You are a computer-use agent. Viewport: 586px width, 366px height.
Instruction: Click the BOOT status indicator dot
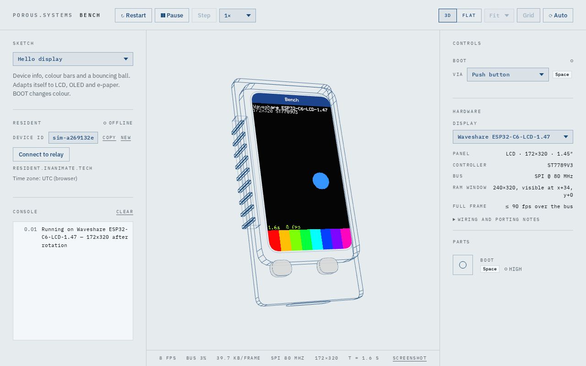pos(571,61)
